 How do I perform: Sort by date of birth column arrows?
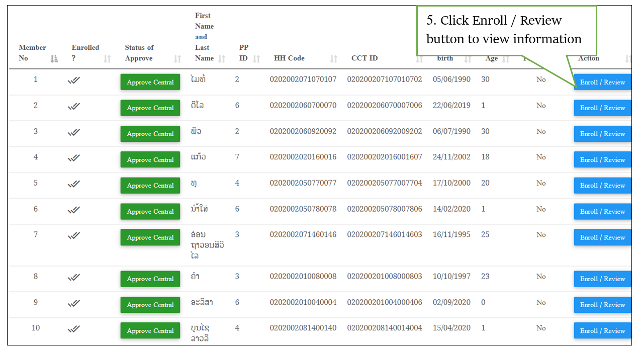pos(468,59)
